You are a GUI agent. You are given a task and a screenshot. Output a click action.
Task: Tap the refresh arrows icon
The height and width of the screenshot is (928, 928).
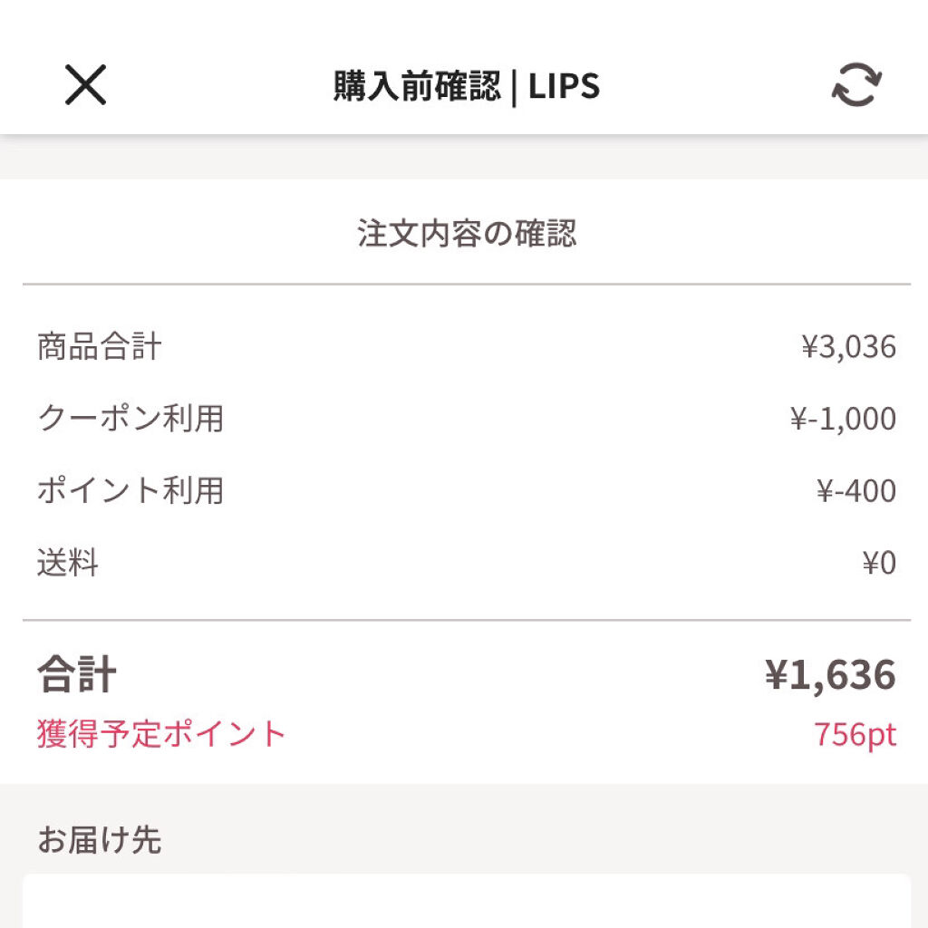(856, 86)
